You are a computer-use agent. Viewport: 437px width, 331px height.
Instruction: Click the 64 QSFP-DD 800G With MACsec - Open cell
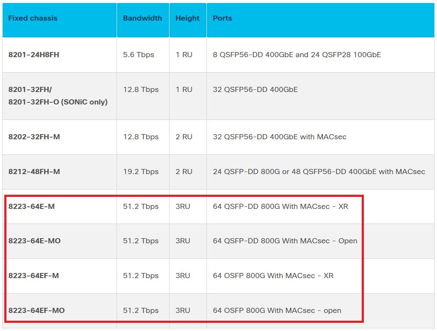pos(285,241)
